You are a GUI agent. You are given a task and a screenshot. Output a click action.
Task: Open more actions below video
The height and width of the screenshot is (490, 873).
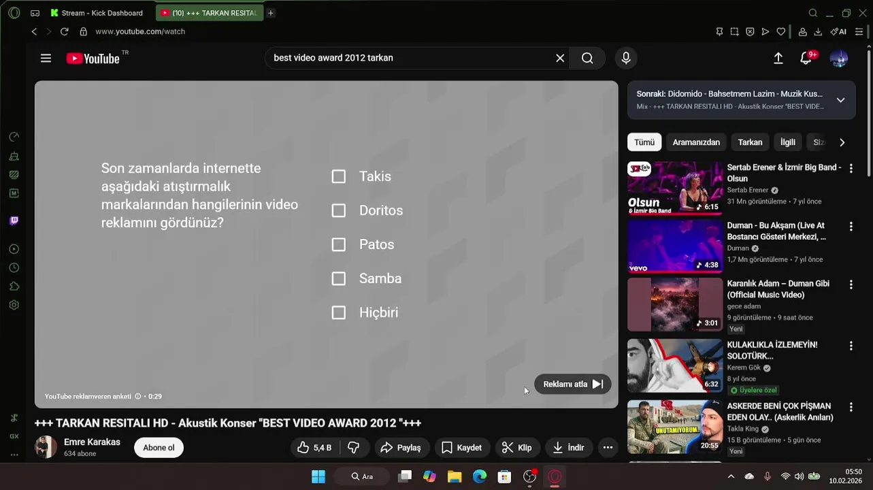tap(608, 447)
